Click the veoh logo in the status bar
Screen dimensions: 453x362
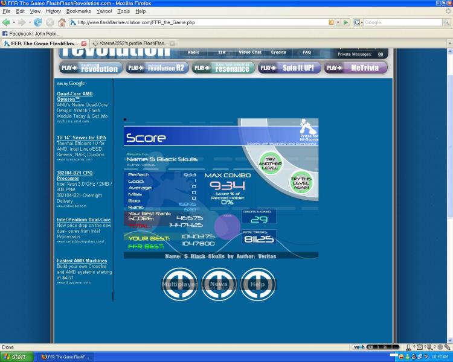(359, 347)
